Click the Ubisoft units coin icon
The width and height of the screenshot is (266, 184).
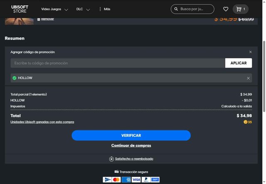pyautogui.click(x=245, y=122)
